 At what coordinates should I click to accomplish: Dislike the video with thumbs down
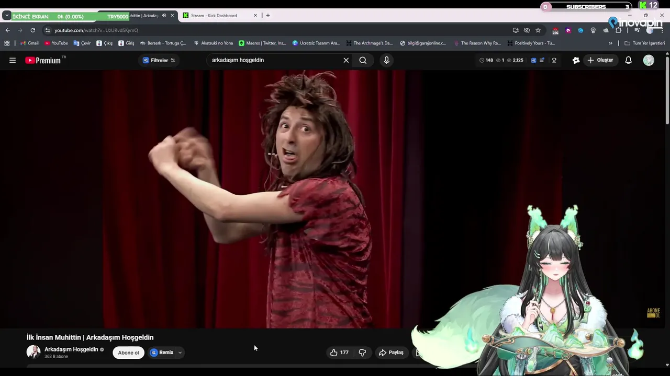pyautogui.click(x=362, y=352)
